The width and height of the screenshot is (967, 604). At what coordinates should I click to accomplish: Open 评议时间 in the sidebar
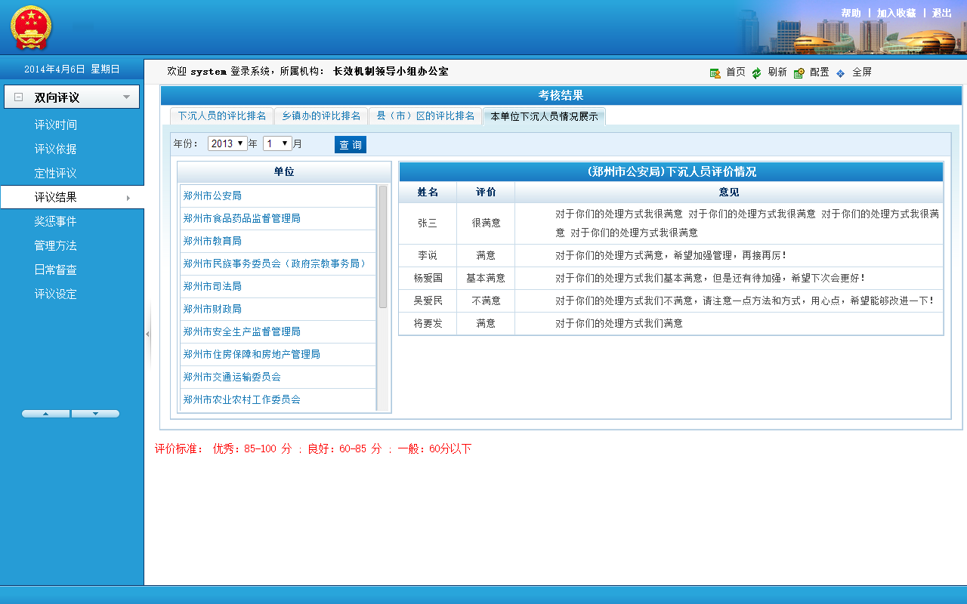[56, 125]
